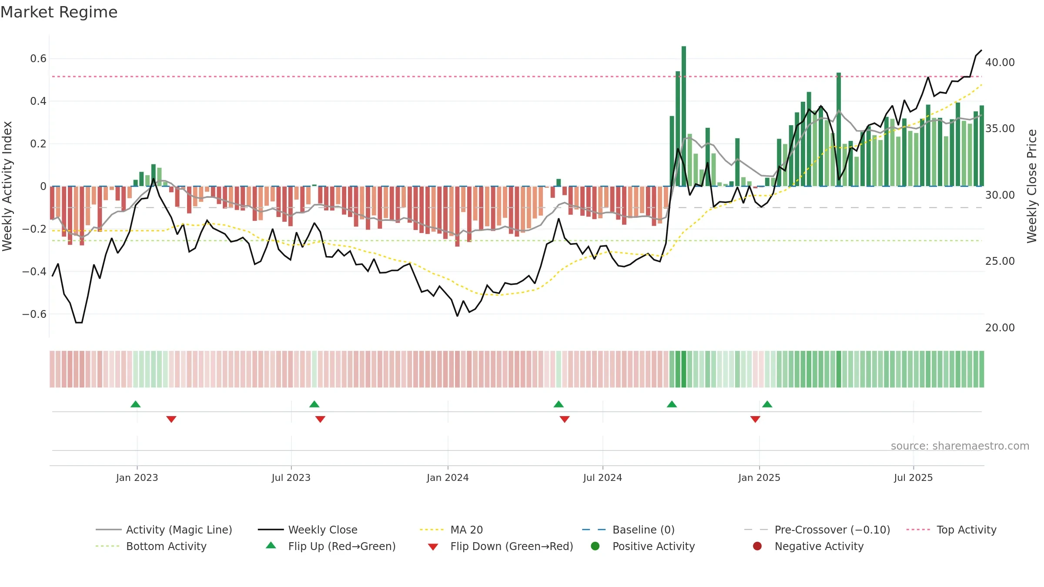1044x587 pixels.
Task: Toggle the Weekly Close legend entry
Action: tap(308, 530)
